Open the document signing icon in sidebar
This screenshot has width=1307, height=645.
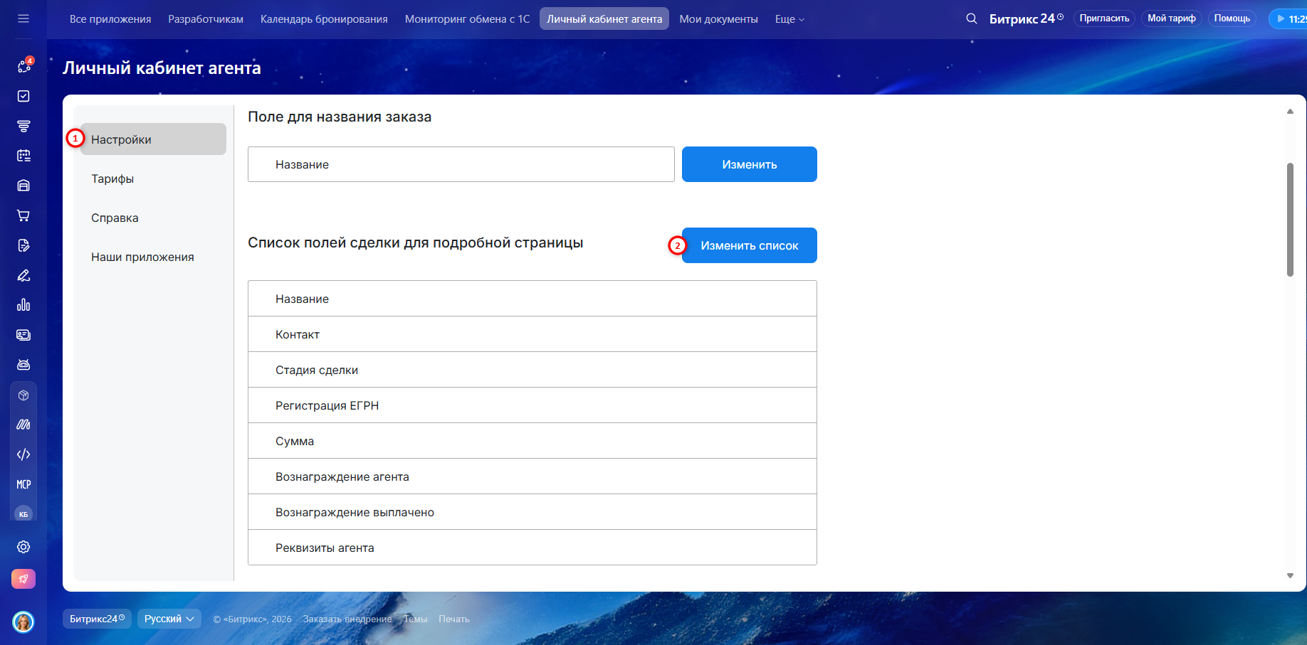[x=23, y=245]
